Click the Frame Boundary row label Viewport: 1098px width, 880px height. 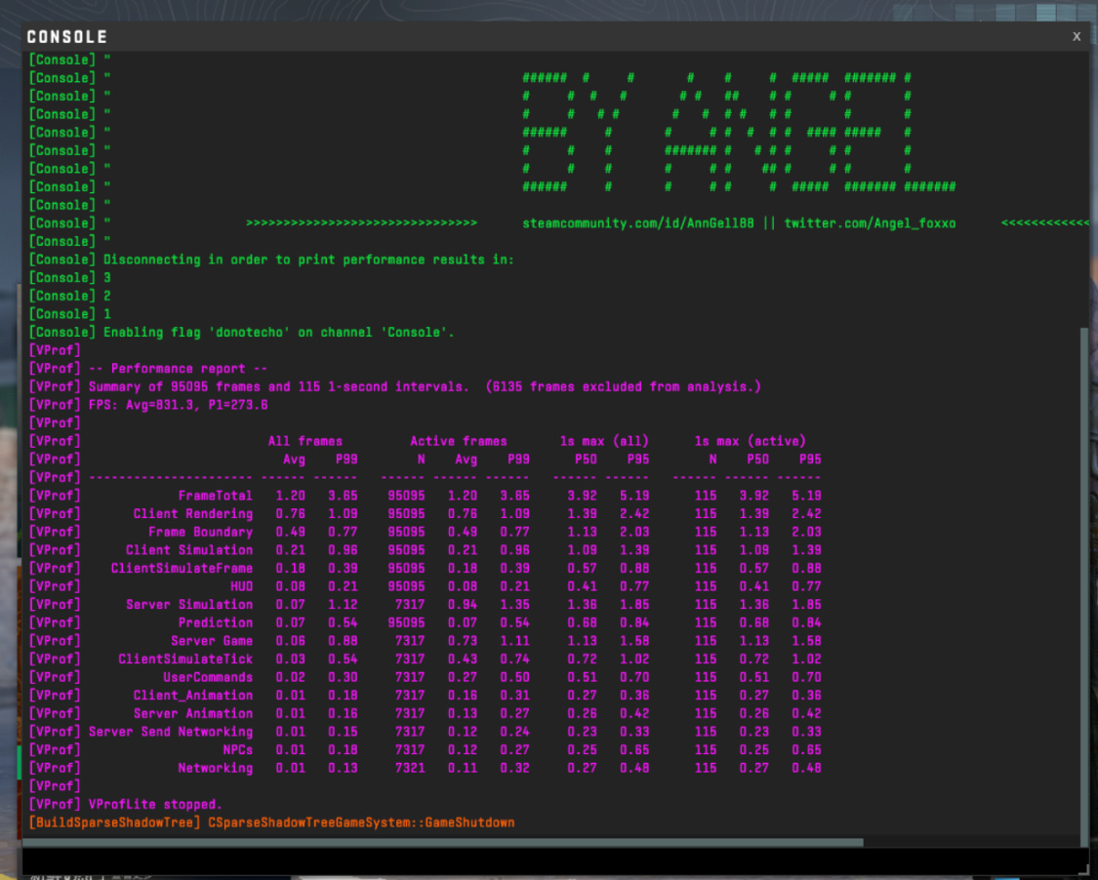coord(200,532)
